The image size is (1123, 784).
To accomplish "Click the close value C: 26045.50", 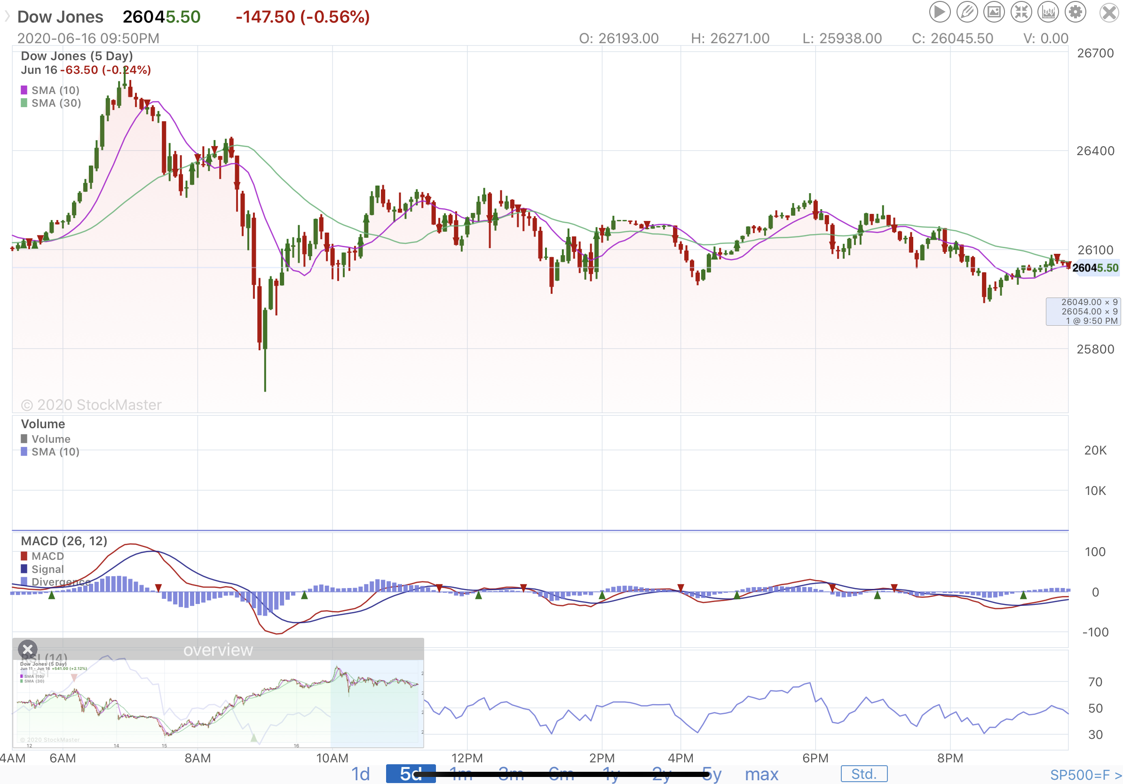I will [x=952, y=38].
